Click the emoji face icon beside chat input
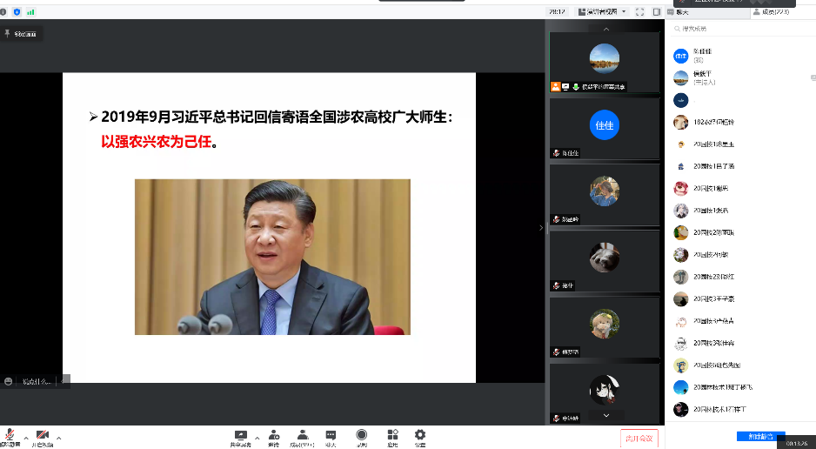Image resolution: width=816 pixels, height=449 pixels. coord(9,381)
